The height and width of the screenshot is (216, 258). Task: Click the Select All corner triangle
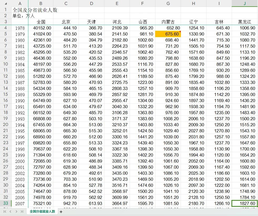pyautogui.click(x=6, y=3)
